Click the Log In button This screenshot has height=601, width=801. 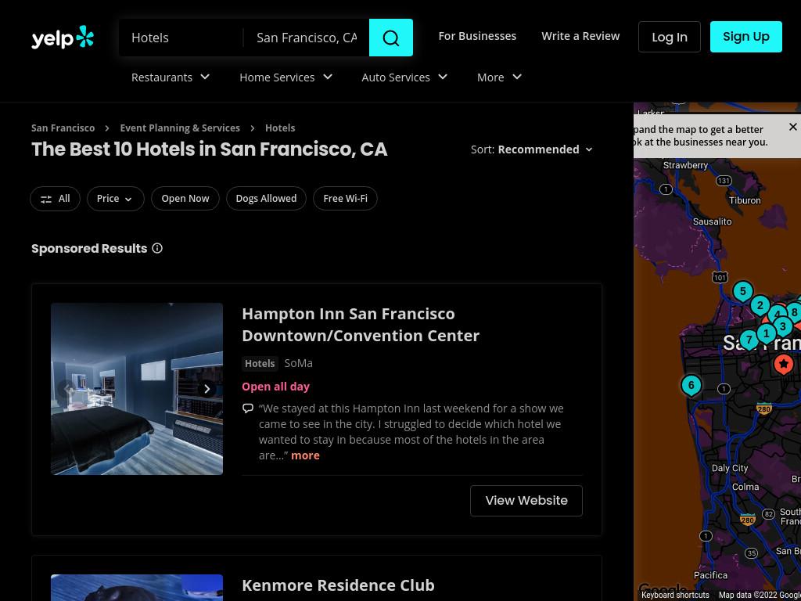click(670, 37)
